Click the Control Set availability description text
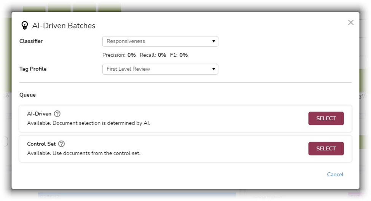This screenshot has width=371, height=201. (84, 153)
